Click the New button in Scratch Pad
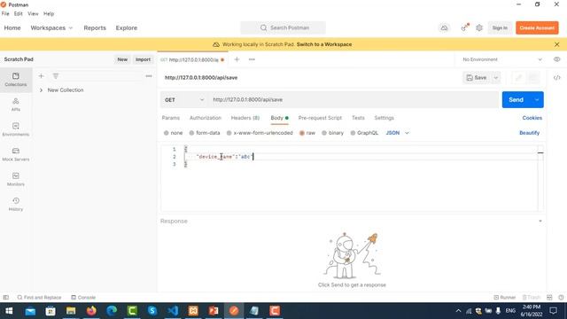 click(x=122, y=59)
